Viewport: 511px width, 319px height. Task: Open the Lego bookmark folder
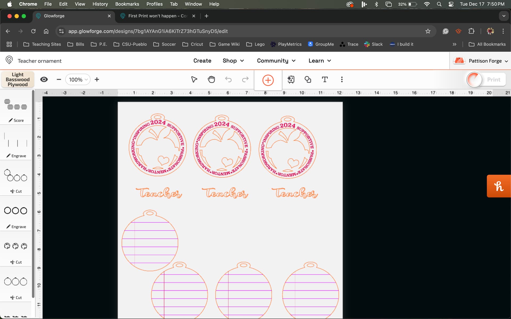(x=255, y=44)
